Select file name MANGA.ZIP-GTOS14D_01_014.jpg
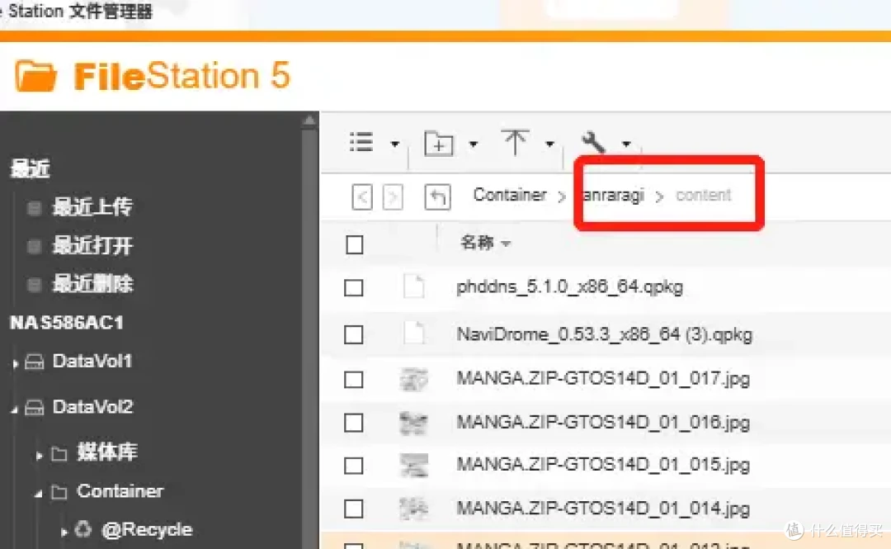This screenshot has width=891, height=549. [603, 508]
